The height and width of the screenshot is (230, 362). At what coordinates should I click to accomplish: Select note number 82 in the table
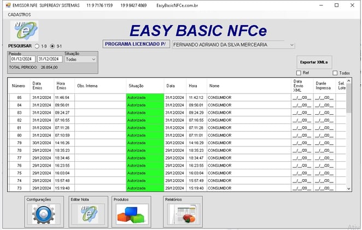coord(19,120)
